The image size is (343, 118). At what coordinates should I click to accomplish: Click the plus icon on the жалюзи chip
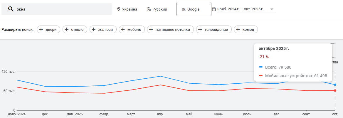94,29
